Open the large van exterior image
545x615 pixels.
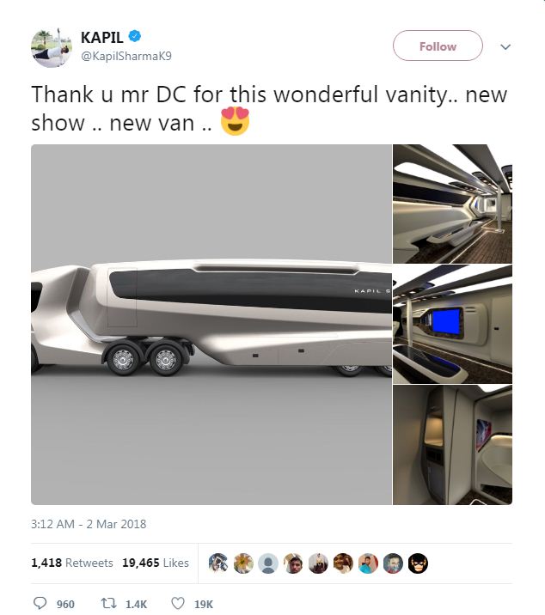211,325
